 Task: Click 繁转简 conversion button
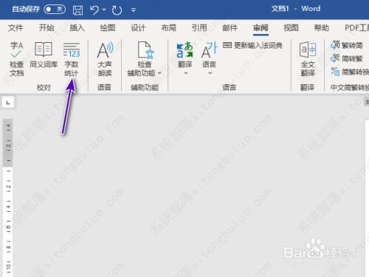coord(346,45)
